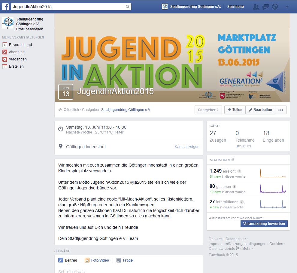Click the JUN 13 date badge

click(66, 92)
